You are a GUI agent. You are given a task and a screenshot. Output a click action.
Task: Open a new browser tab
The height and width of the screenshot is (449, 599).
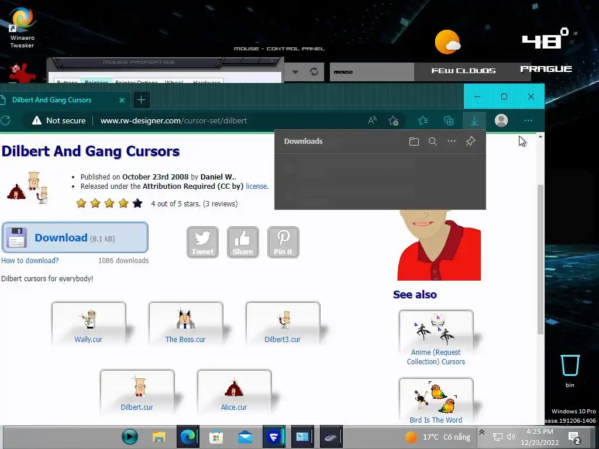pyautogui.click(x=141, y=100)
